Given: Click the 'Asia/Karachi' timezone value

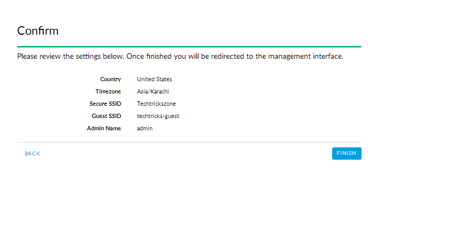Looking at the screenshot, I should 153,91.
